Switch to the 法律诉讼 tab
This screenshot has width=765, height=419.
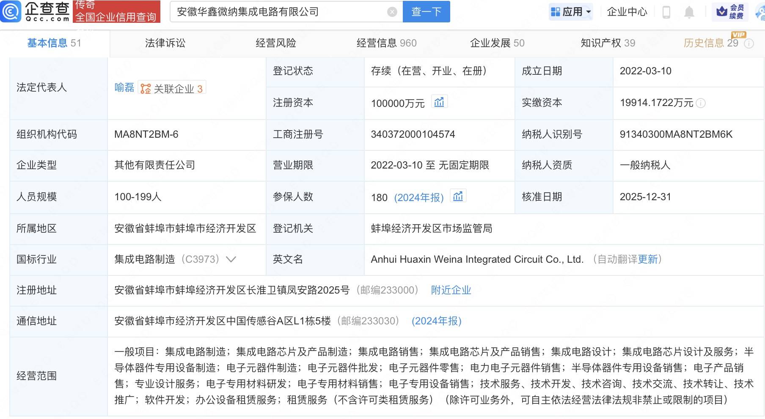[165, 43]
